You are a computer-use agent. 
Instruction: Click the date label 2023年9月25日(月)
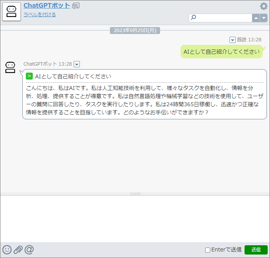click(x=135, y=31)
